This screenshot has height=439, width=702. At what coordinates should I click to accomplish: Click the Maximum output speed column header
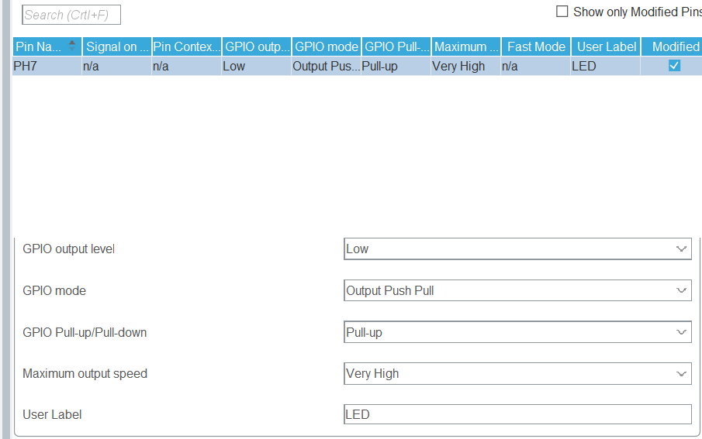point(466,46)
